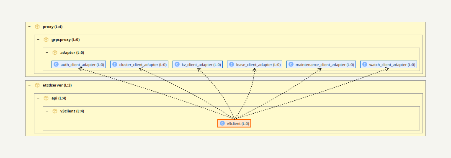Select the lease_client_adapter (L:0) node label
Image resolution: width=451 pixels, height=158 pixels.
point(258,65)
